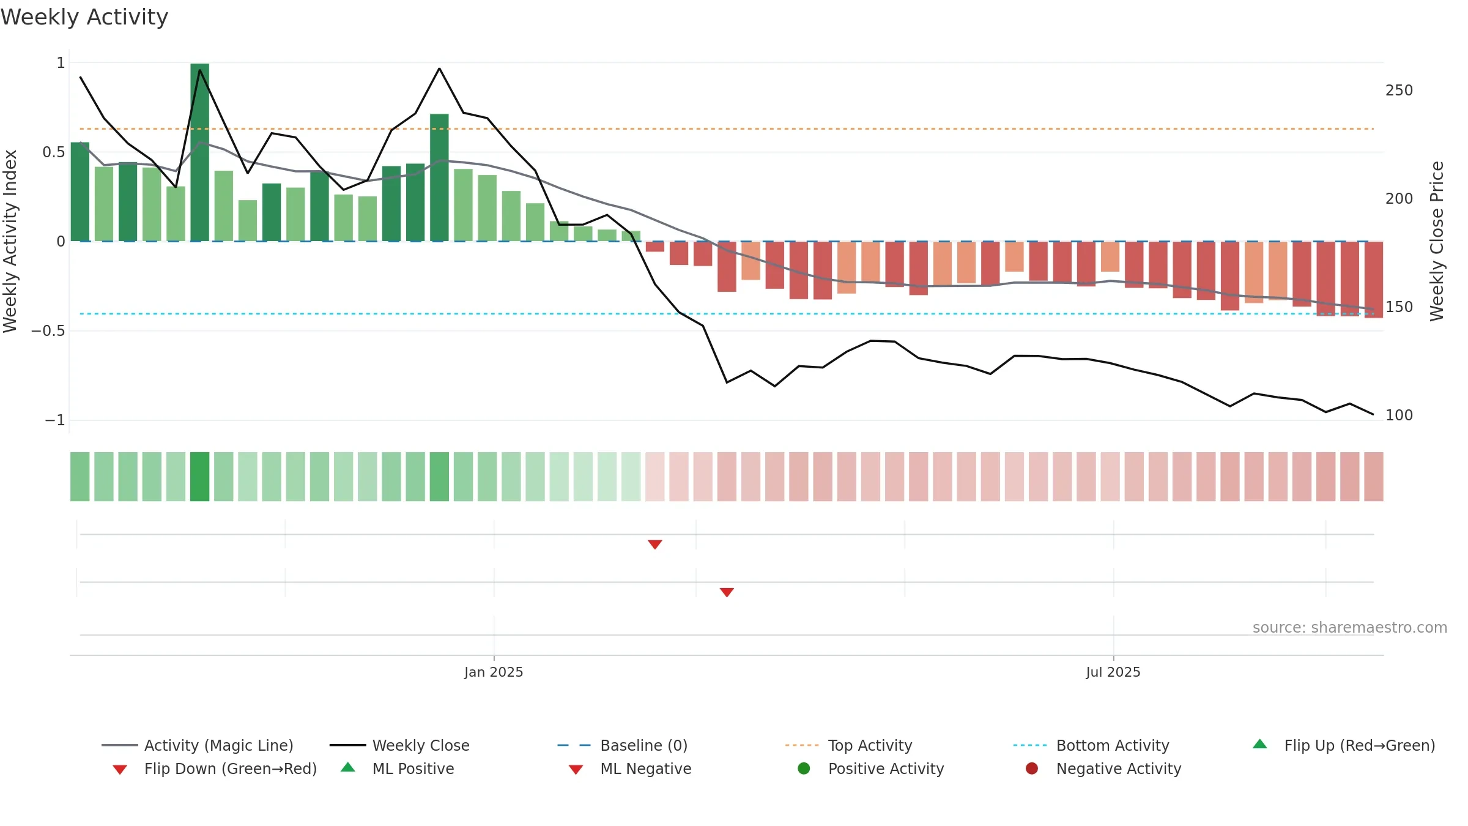
Task: Click the green Flip Up triangle legend icon
Action: click(1260, 744)
